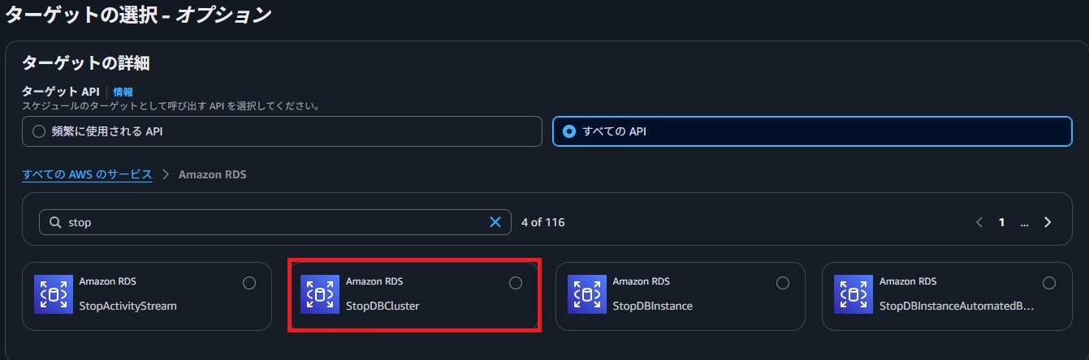Choose the StopActivityStream radio button
This screenshot has height=360, width=1089.
[x=249, y=283]
